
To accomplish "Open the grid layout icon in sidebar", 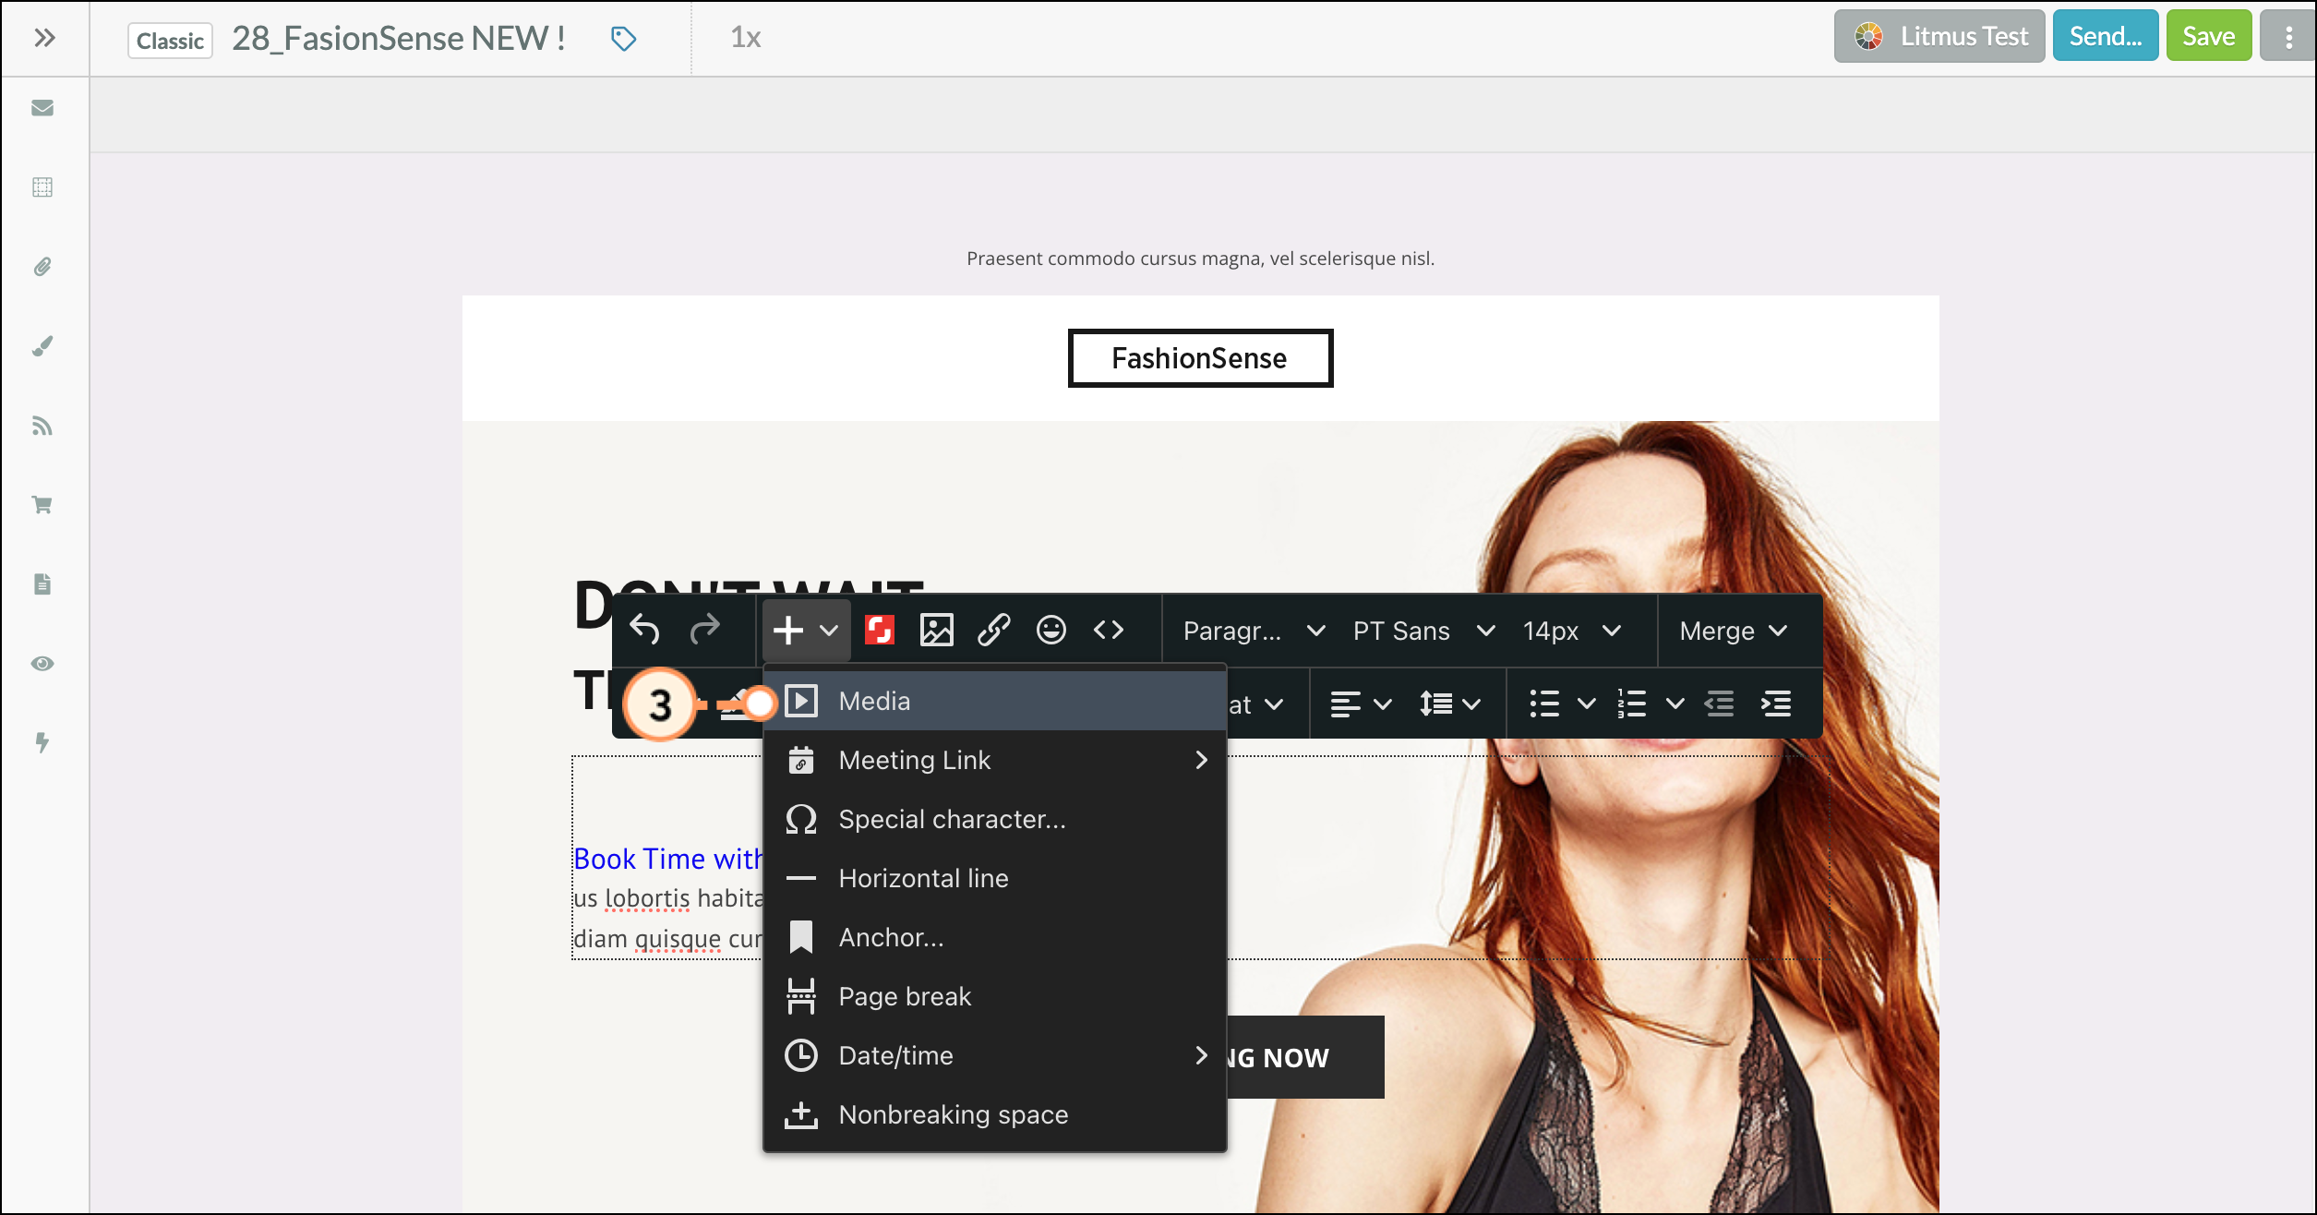I will [x=42, y=187].
